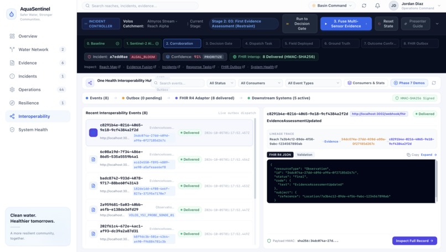Viewport: 446px width, 252px height.
Task: Open the All Consumers filter dropdown
Action: point(260,83)
